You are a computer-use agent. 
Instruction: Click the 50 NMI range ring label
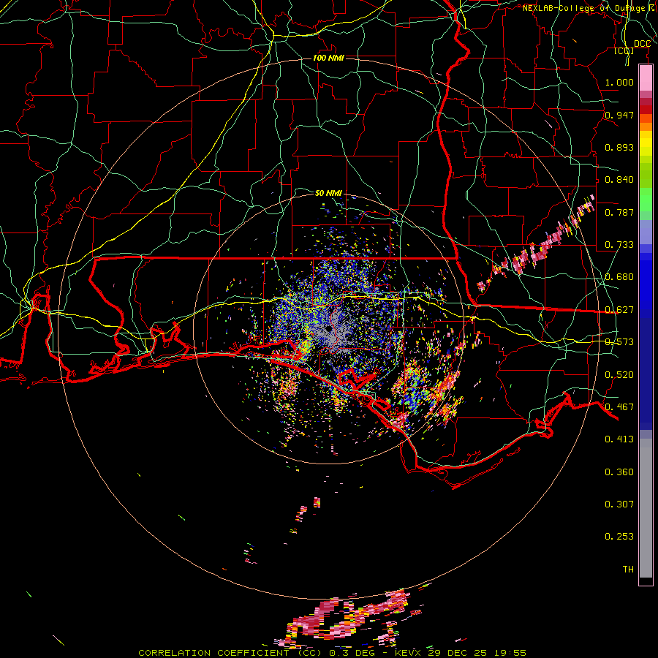coord(328,193)
